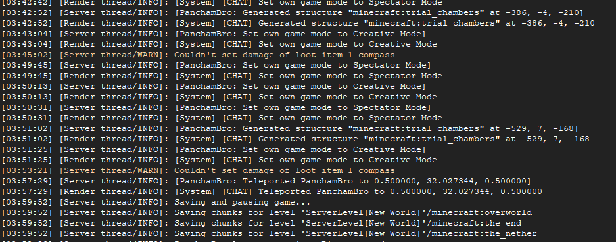The image size is (616, 242).
Task: Click the coordinates -529, 7, -168 in Server thread line
Action: (x=545, y=128)
